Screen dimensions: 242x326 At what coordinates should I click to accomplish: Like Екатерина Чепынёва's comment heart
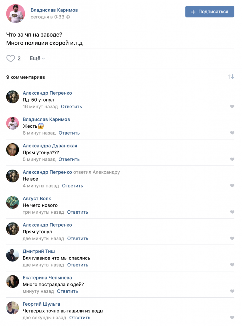coord(232,291)
